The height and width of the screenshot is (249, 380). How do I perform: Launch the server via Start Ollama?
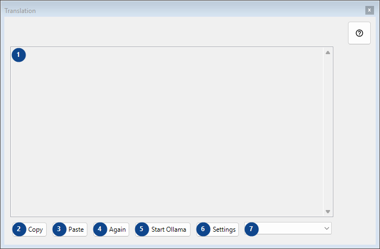pyautogui.click(x=163, y=230)
